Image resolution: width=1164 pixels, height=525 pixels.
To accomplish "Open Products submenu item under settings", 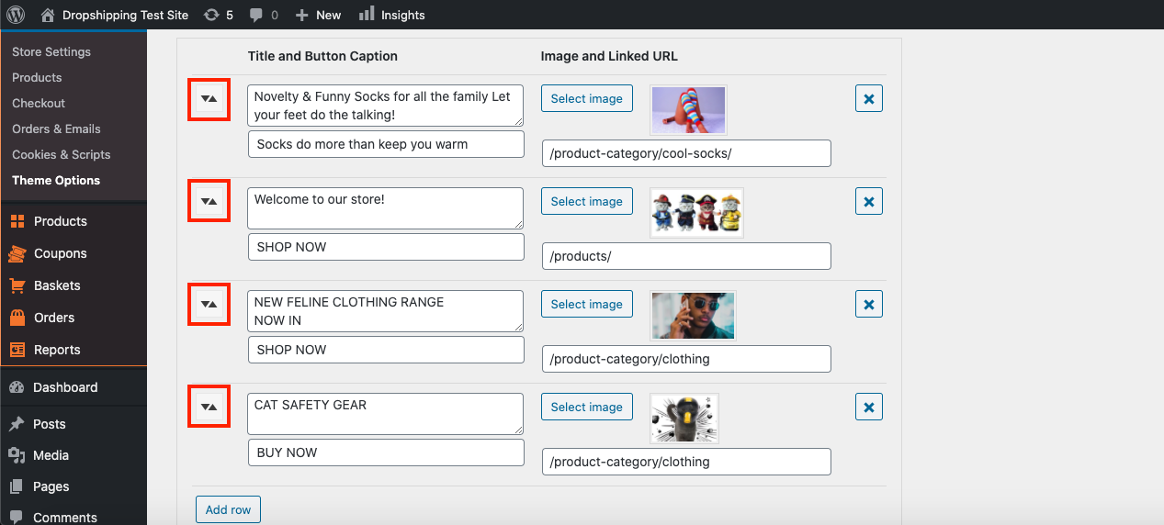I will [37, 77].
